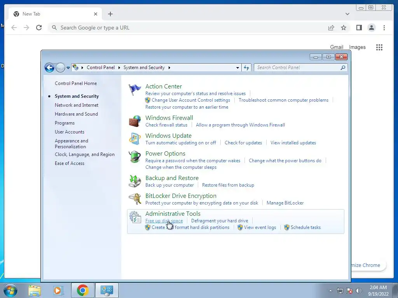398x298 pixels.
Task: Click View event logs link
Action: click(260, 227)
